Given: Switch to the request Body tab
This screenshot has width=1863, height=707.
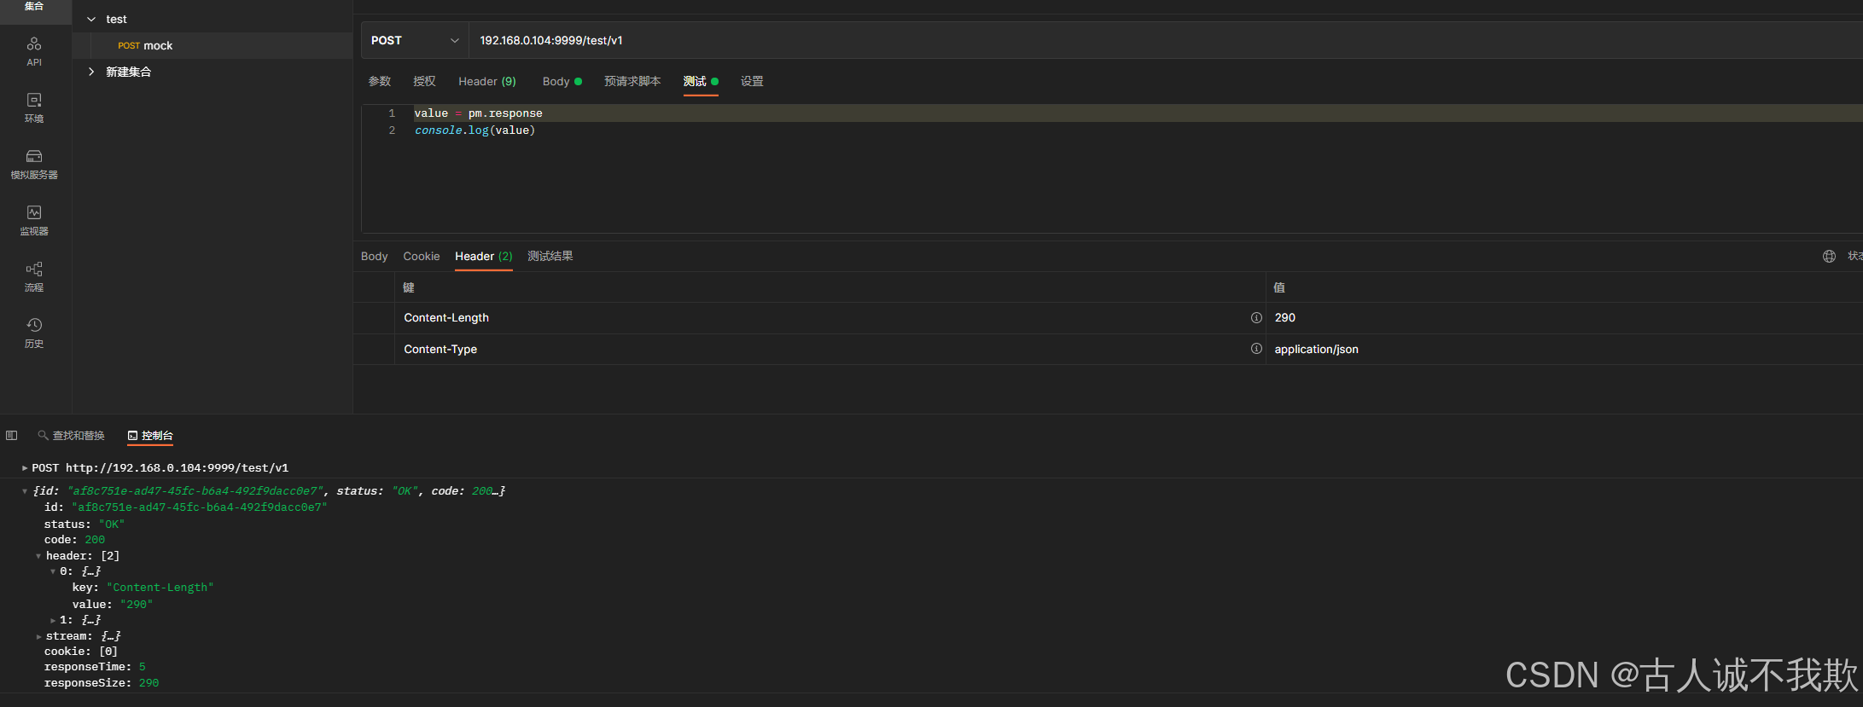Looking at the screenshot, I should coord(562,81).
